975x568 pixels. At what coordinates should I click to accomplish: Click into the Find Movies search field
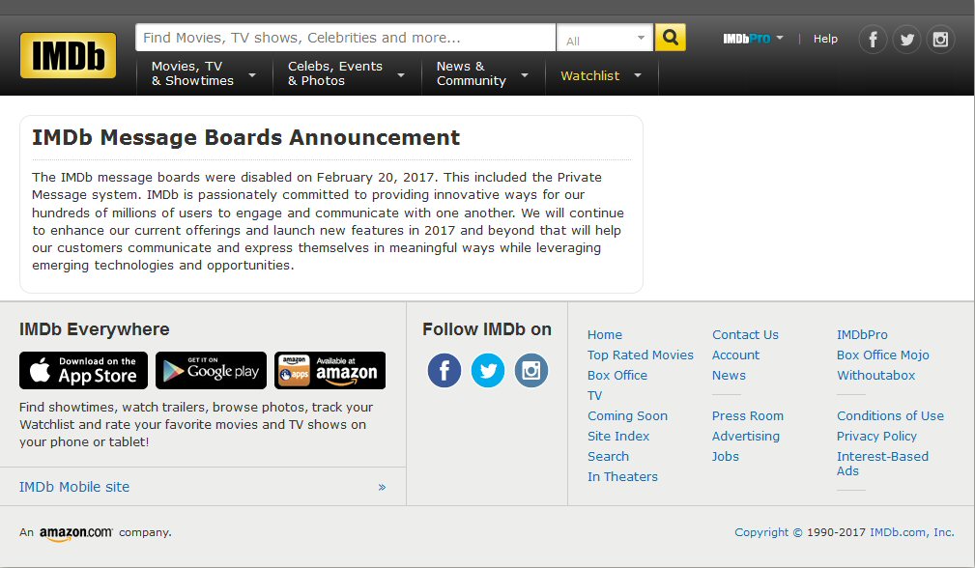point(345,38)
